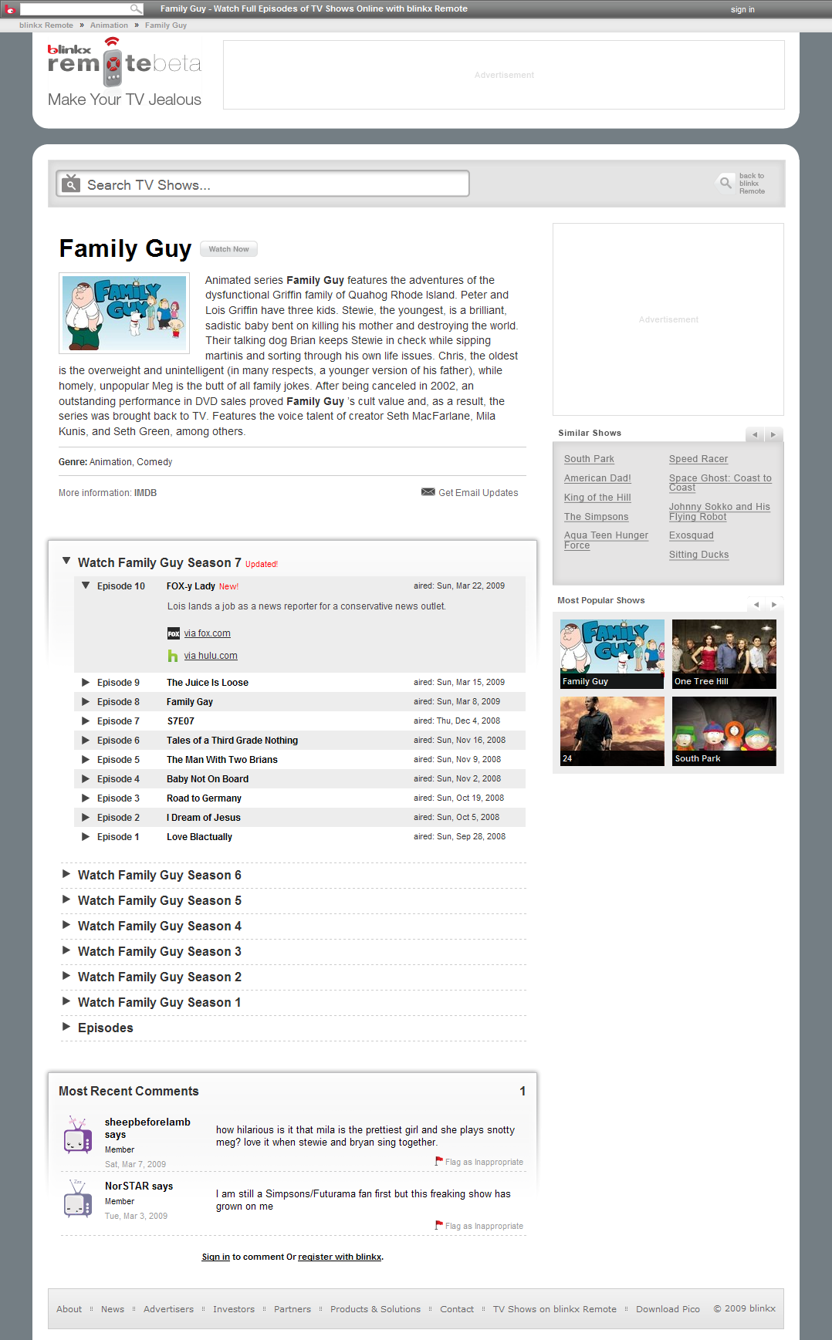Open Download Pico footer link

(668, 1309)
